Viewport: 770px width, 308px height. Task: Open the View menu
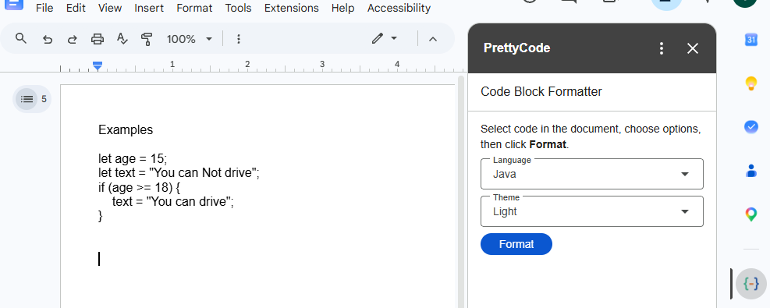pyautogui.click(x=110, y=8)
